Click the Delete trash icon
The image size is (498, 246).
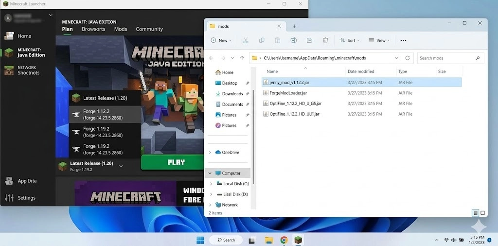coord(325,40)
